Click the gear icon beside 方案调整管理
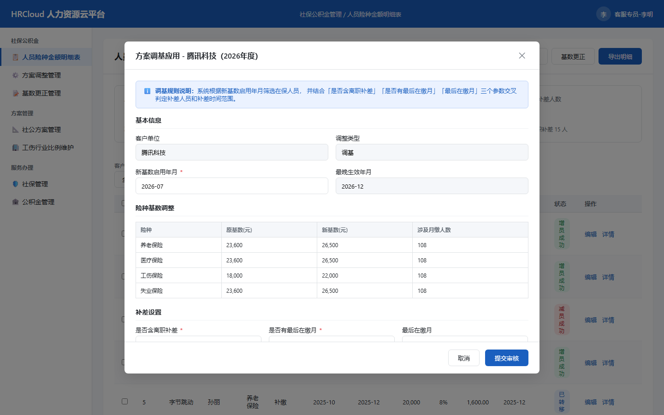 click(x=15, y=75)
